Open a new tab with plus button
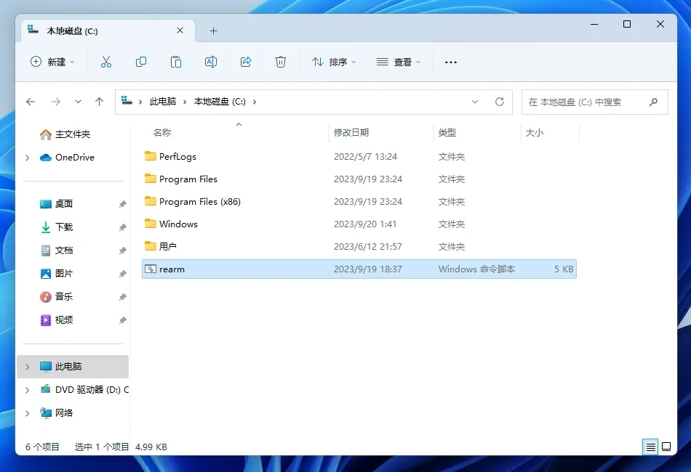This screenshot has height=472, width=691. [213, 30]
